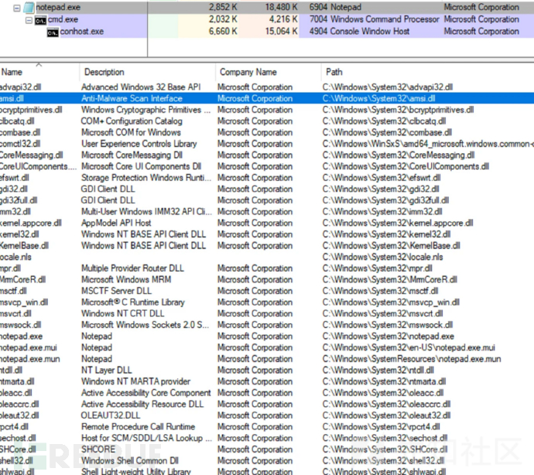Click the conhost.exe process icon
The height and width of the screenshot is (475, 534).
(53, 32)
